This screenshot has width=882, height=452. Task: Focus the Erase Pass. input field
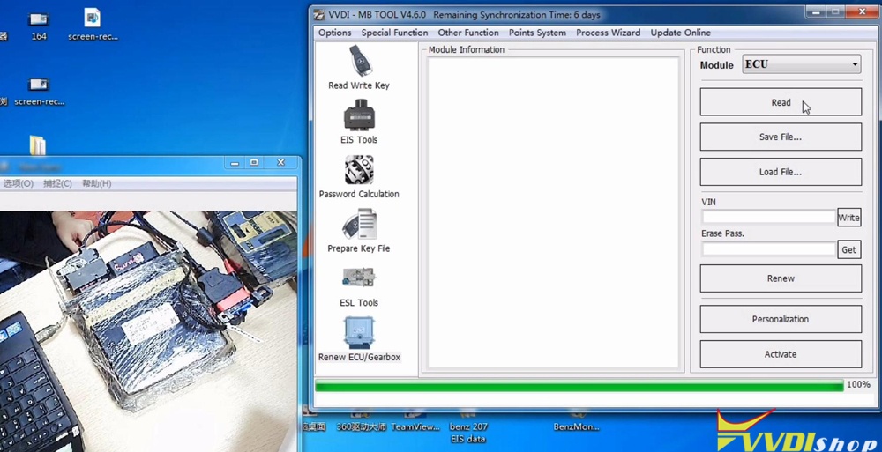click(x=768, y=248)
